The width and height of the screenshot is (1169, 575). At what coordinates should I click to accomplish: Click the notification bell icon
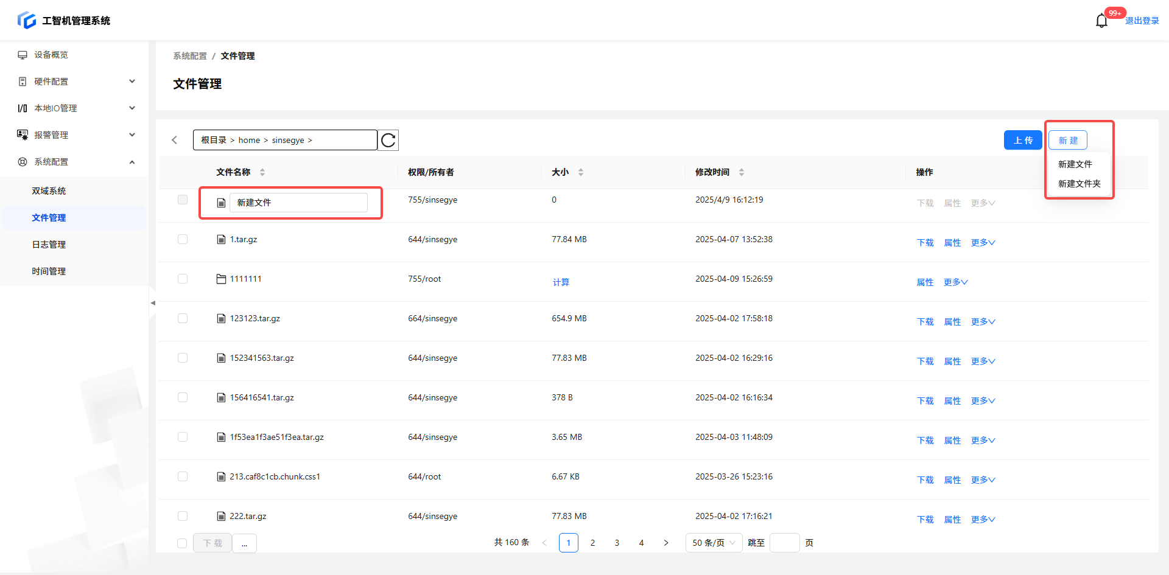pos(1101,21)
